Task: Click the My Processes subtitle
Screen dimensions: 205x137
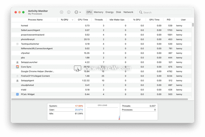Action: (35, 14)
